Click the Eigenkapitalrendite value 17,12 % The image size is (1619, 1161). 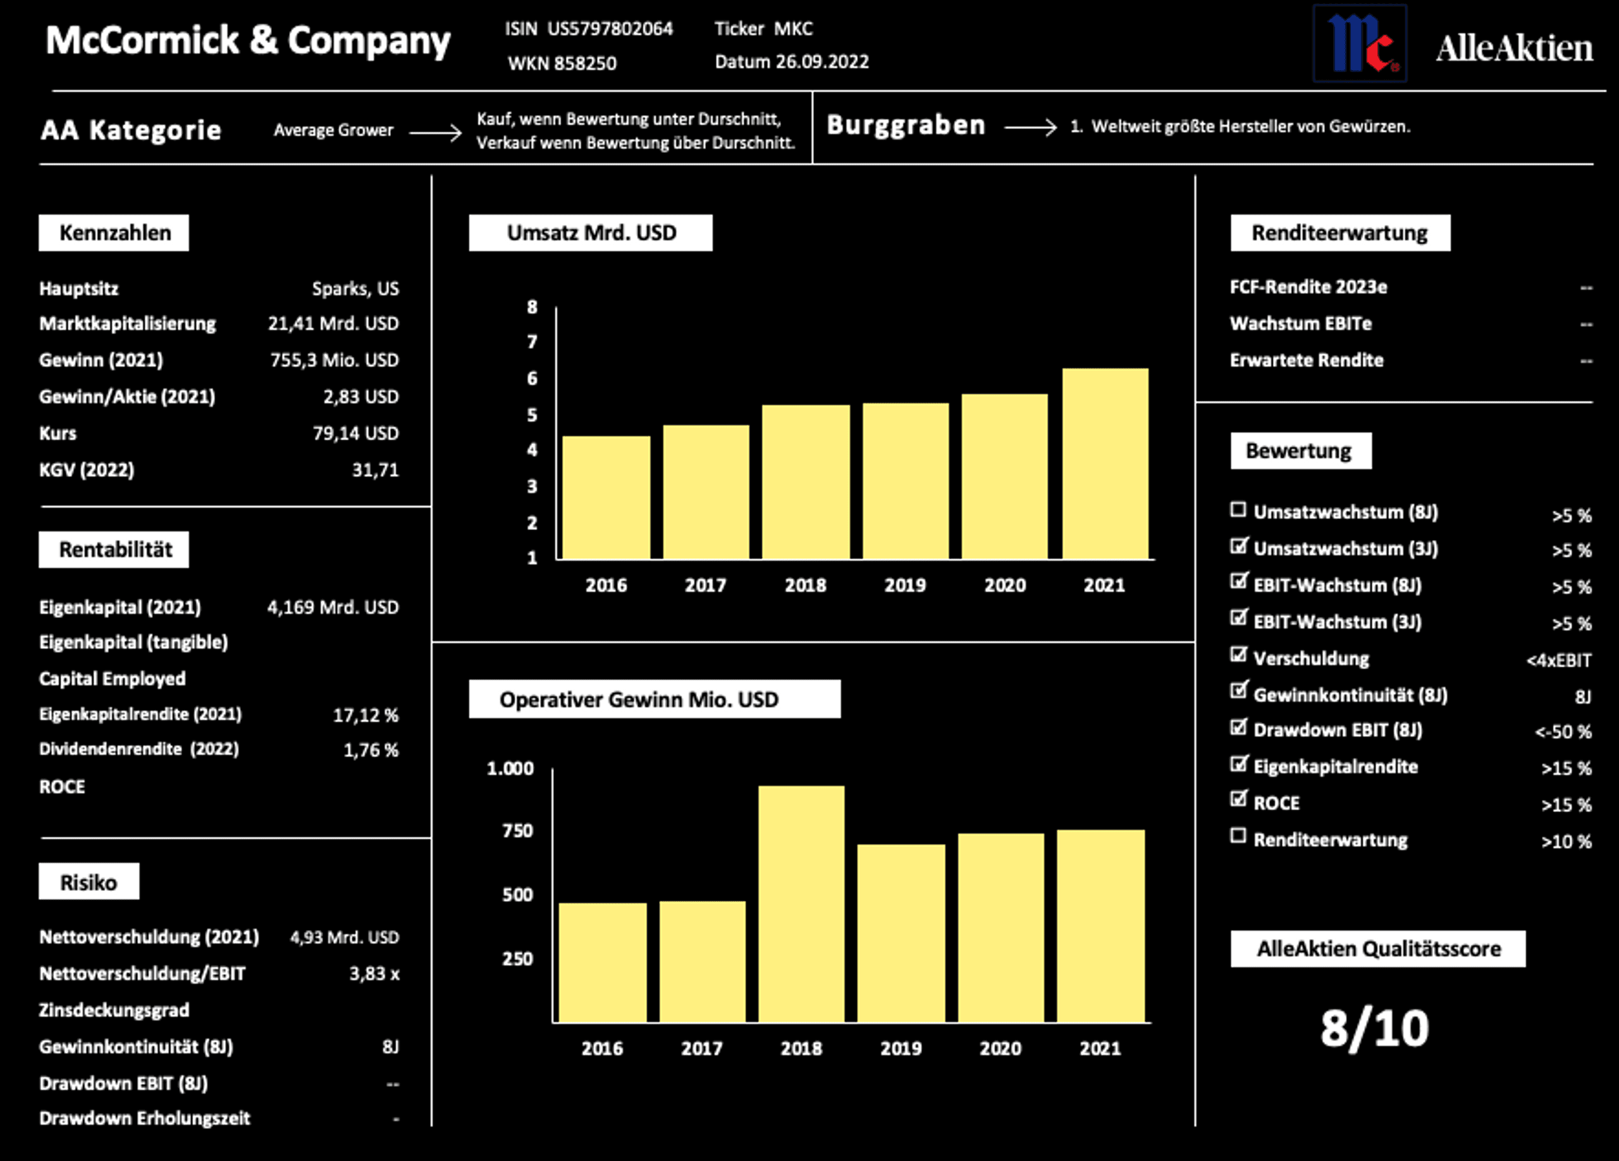coord(366,715)
